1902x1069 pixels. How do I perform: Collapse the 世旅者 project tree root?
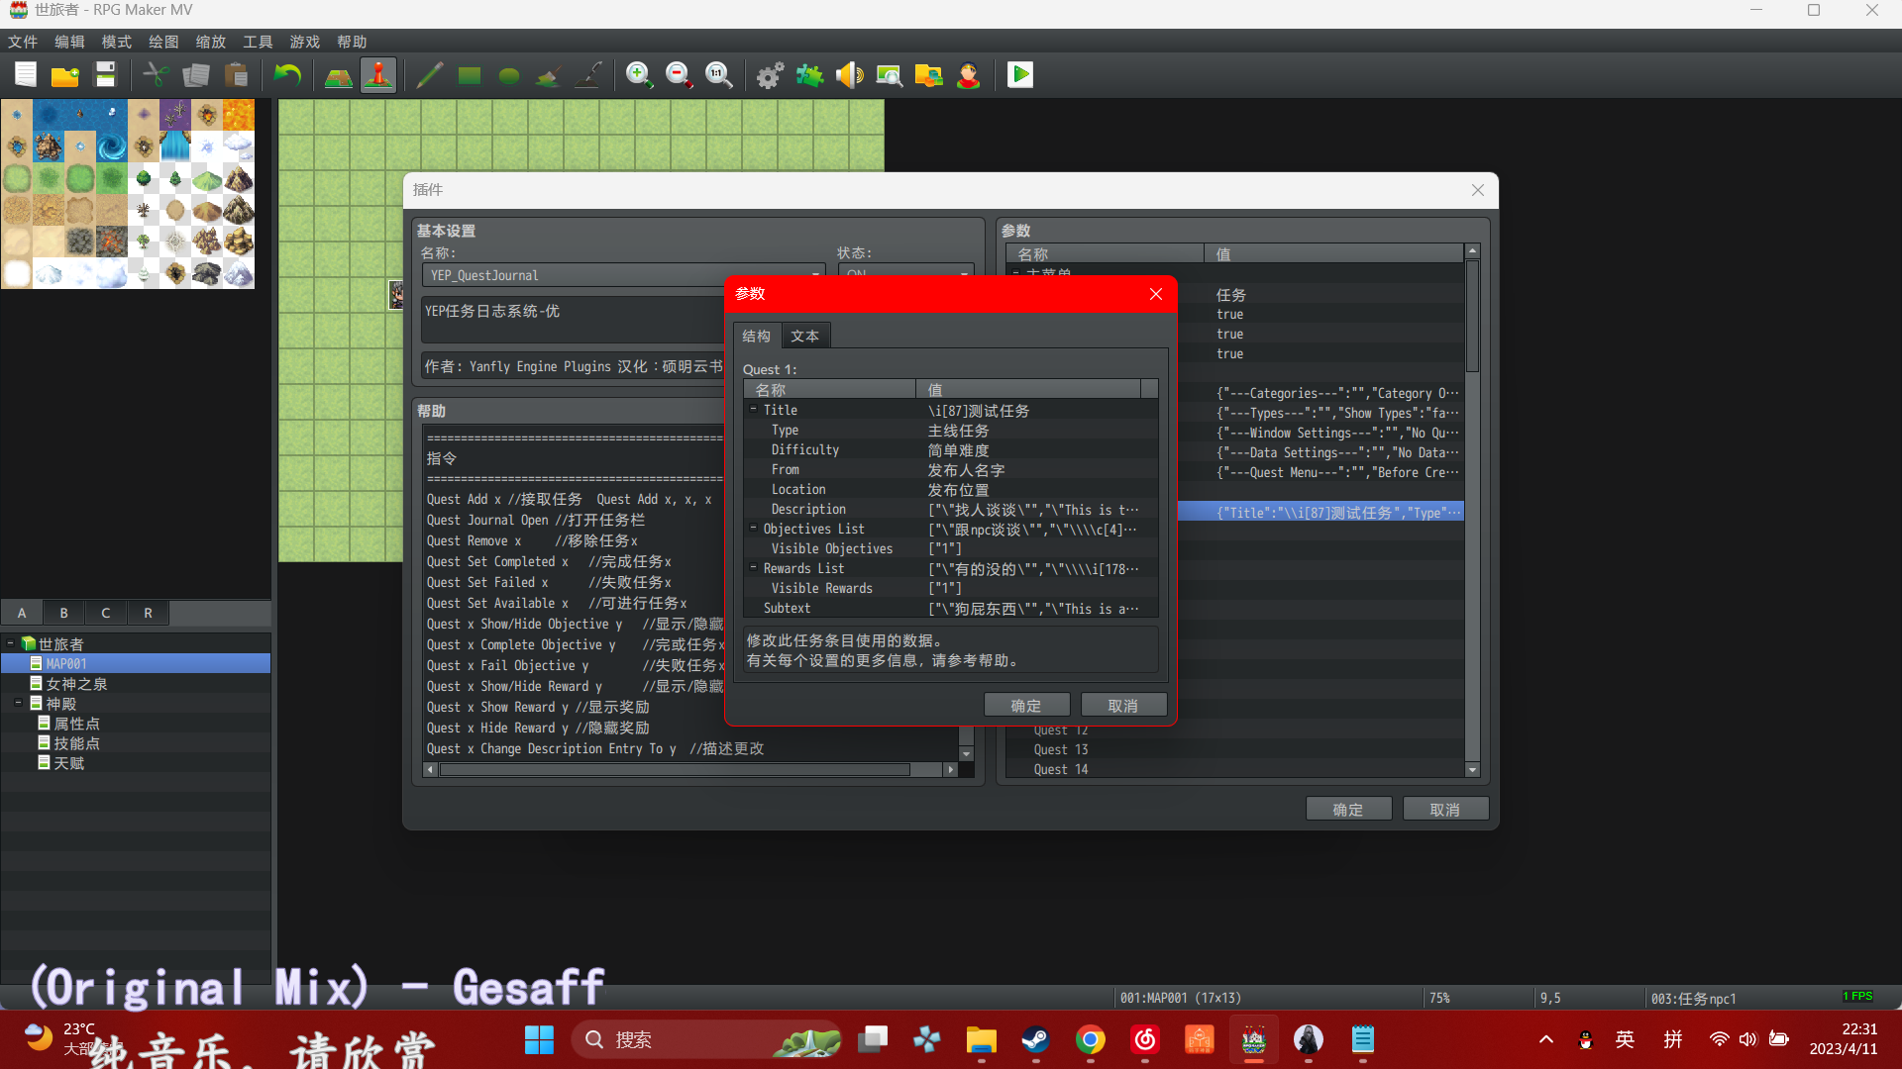[x=10, y=643]
